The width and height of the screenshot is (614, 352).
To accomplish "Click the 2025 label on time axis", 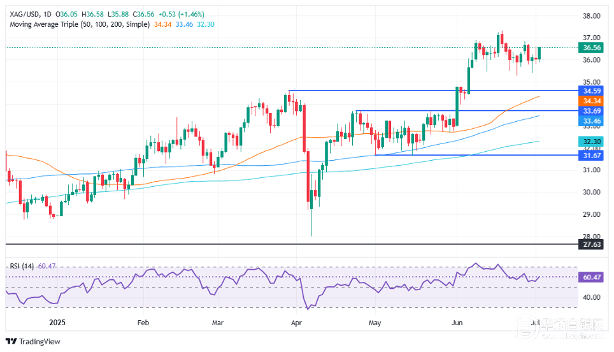I will 57,323.
